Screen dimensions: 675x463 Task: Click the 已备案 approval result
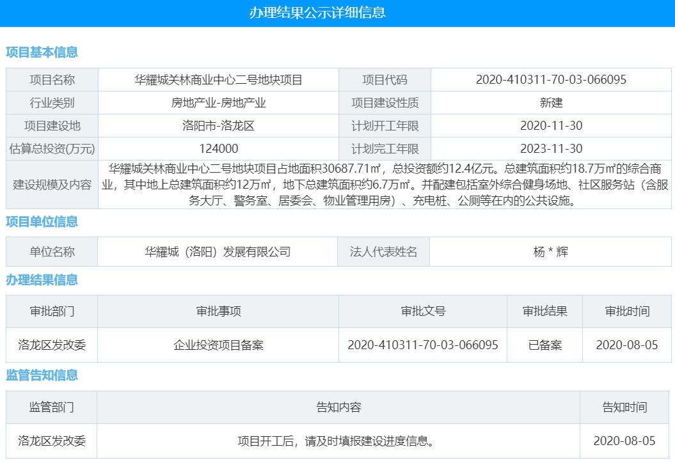(x=544, y=345)
